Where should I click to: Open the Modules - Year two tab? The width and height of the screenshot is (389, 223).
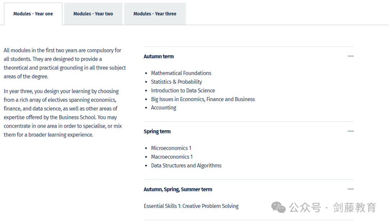93,14
